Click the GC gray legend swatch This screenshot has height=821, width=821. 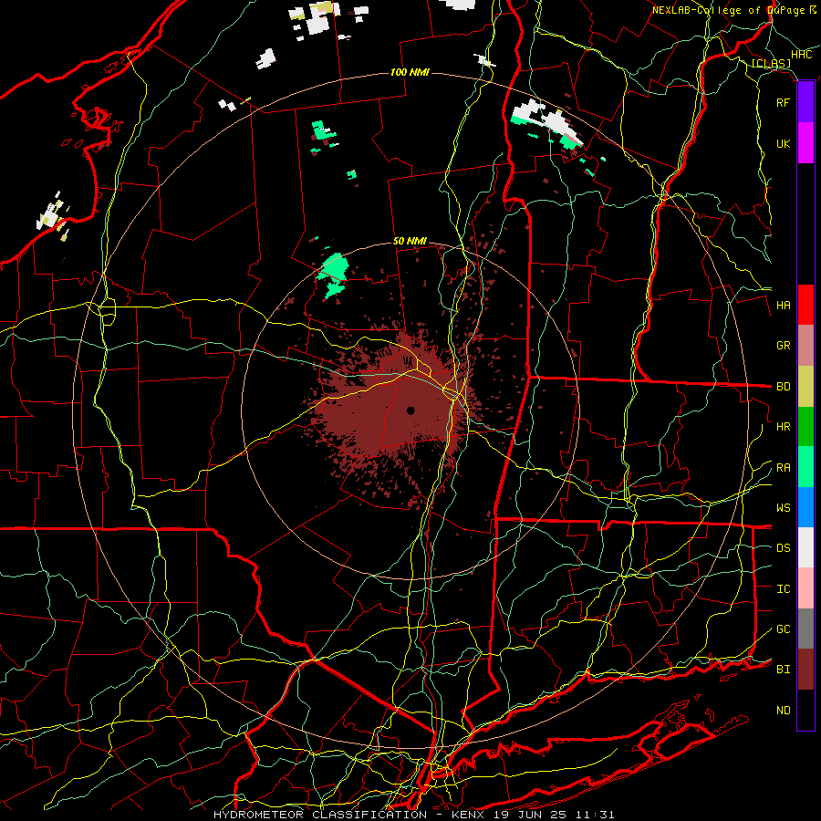coord(805,629)
